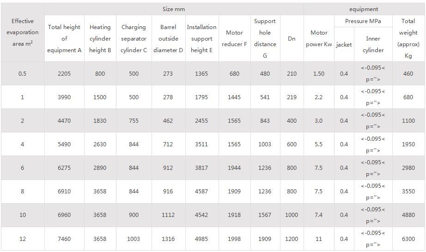
Task: Select the 'Pressure MPa' header cell
Action: pos(363,21)
